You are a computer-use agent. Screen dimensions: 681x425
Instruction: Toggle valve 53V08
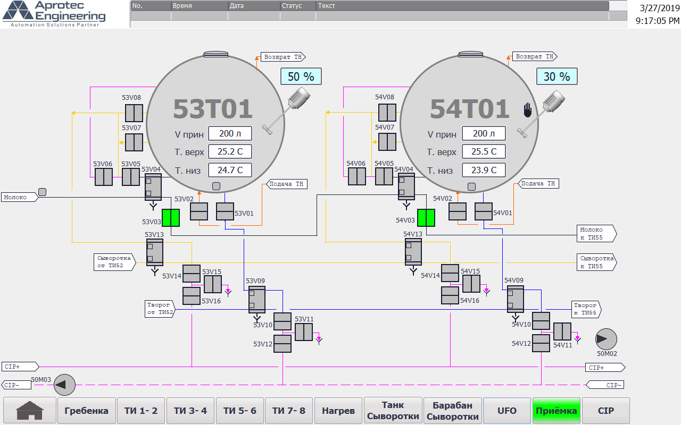[x=134, y=113]
